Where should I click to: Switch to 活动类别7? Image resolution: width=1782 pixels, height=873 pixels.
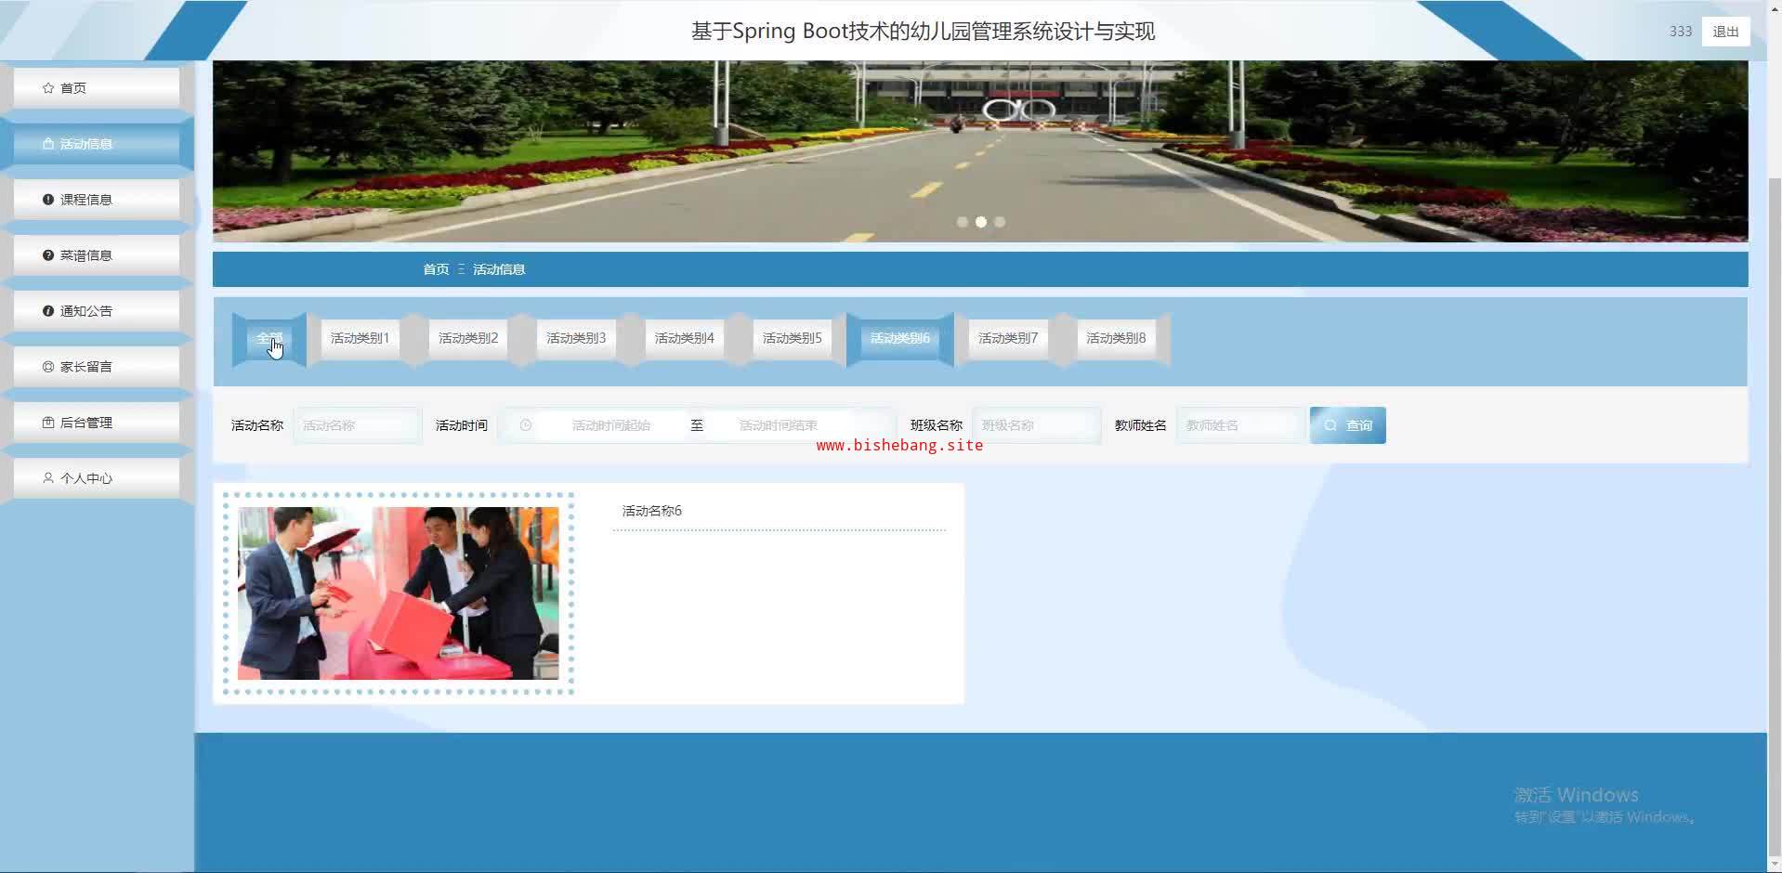[x=1008, y=338]
